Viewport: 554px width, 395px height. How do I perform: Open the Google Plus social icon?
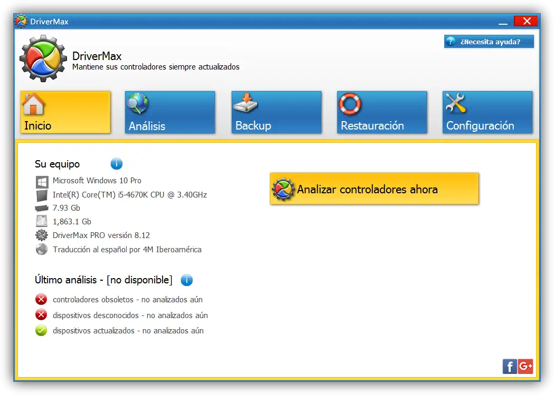click(x=526, y=367)
